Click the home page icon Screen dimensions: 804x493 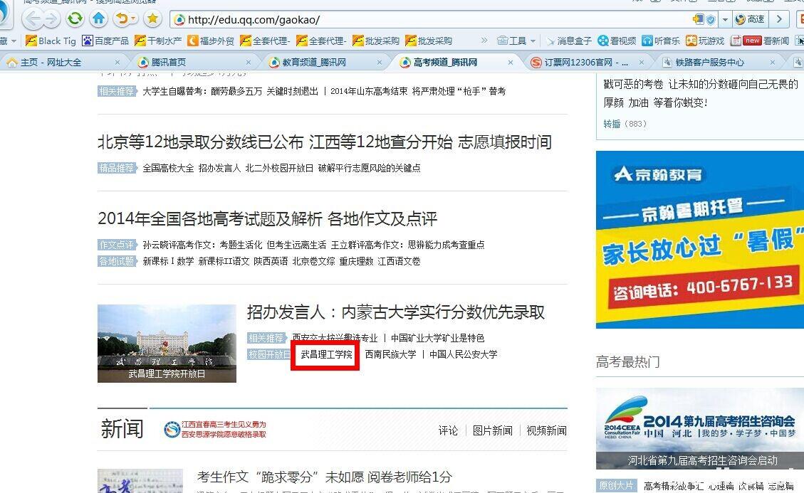[99, 18]
